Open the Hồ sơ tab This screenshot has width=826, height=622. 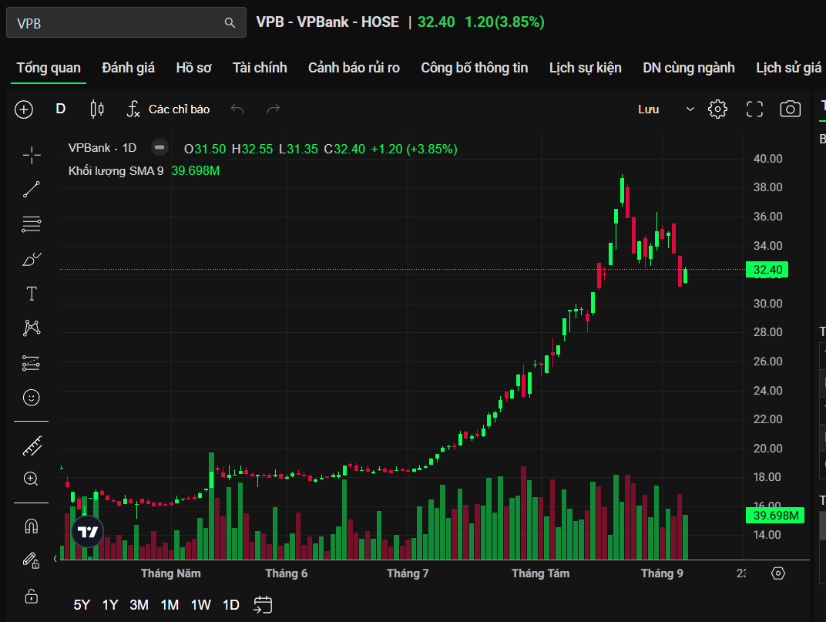193,68
